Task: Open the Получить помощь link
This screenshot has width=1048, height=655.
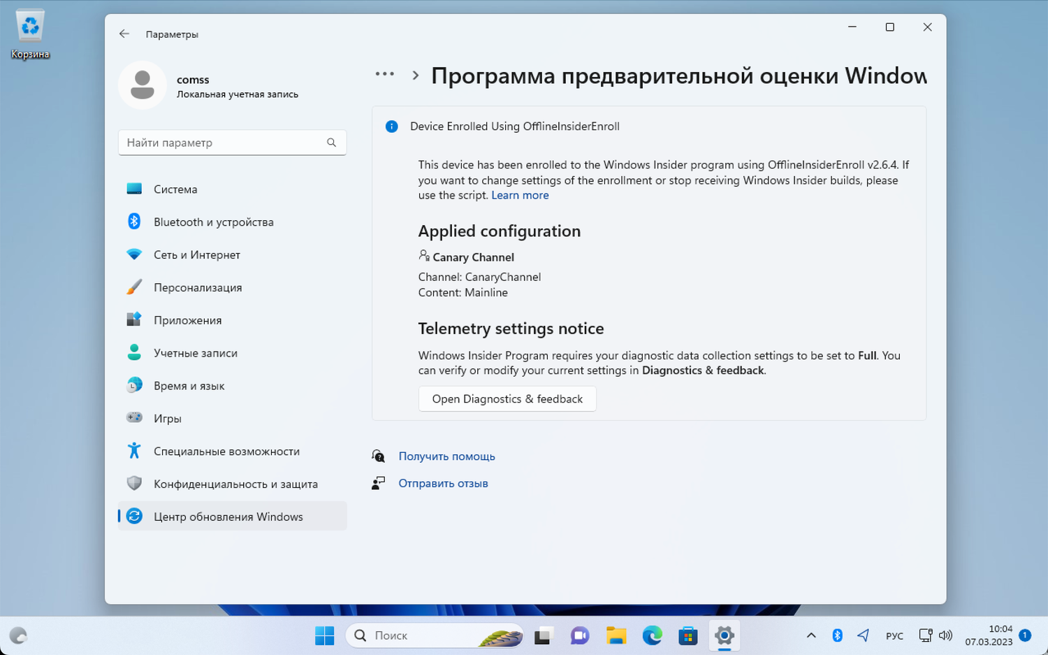Action: 446,456
